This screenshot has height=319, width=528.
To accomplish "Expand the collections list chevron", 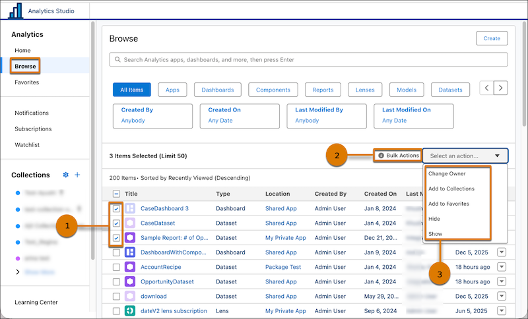I will point(18,272).
